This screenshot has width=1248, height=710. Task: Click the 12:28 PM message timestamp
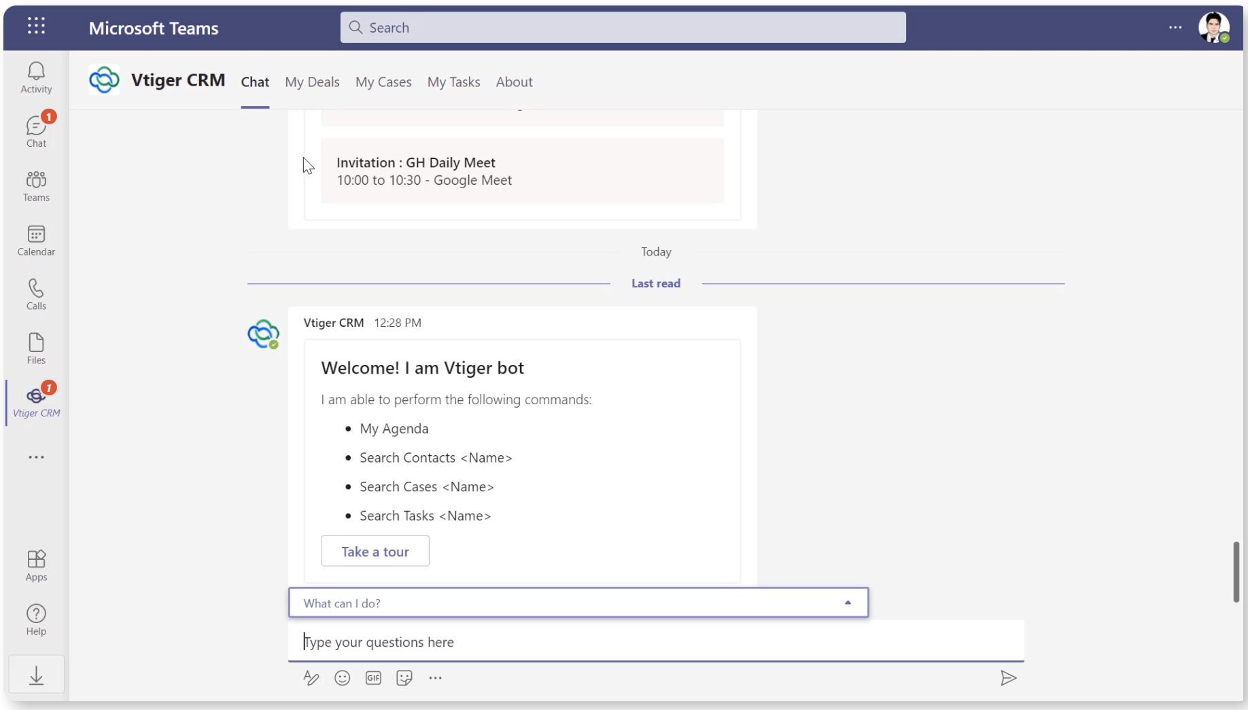(398, 323)
